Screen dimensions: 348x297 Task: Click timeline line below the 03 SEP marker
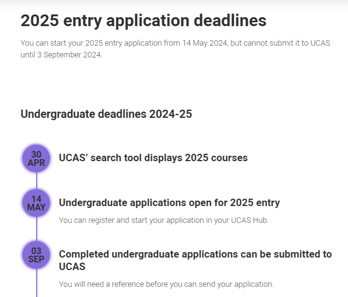[x=36, y=283]
